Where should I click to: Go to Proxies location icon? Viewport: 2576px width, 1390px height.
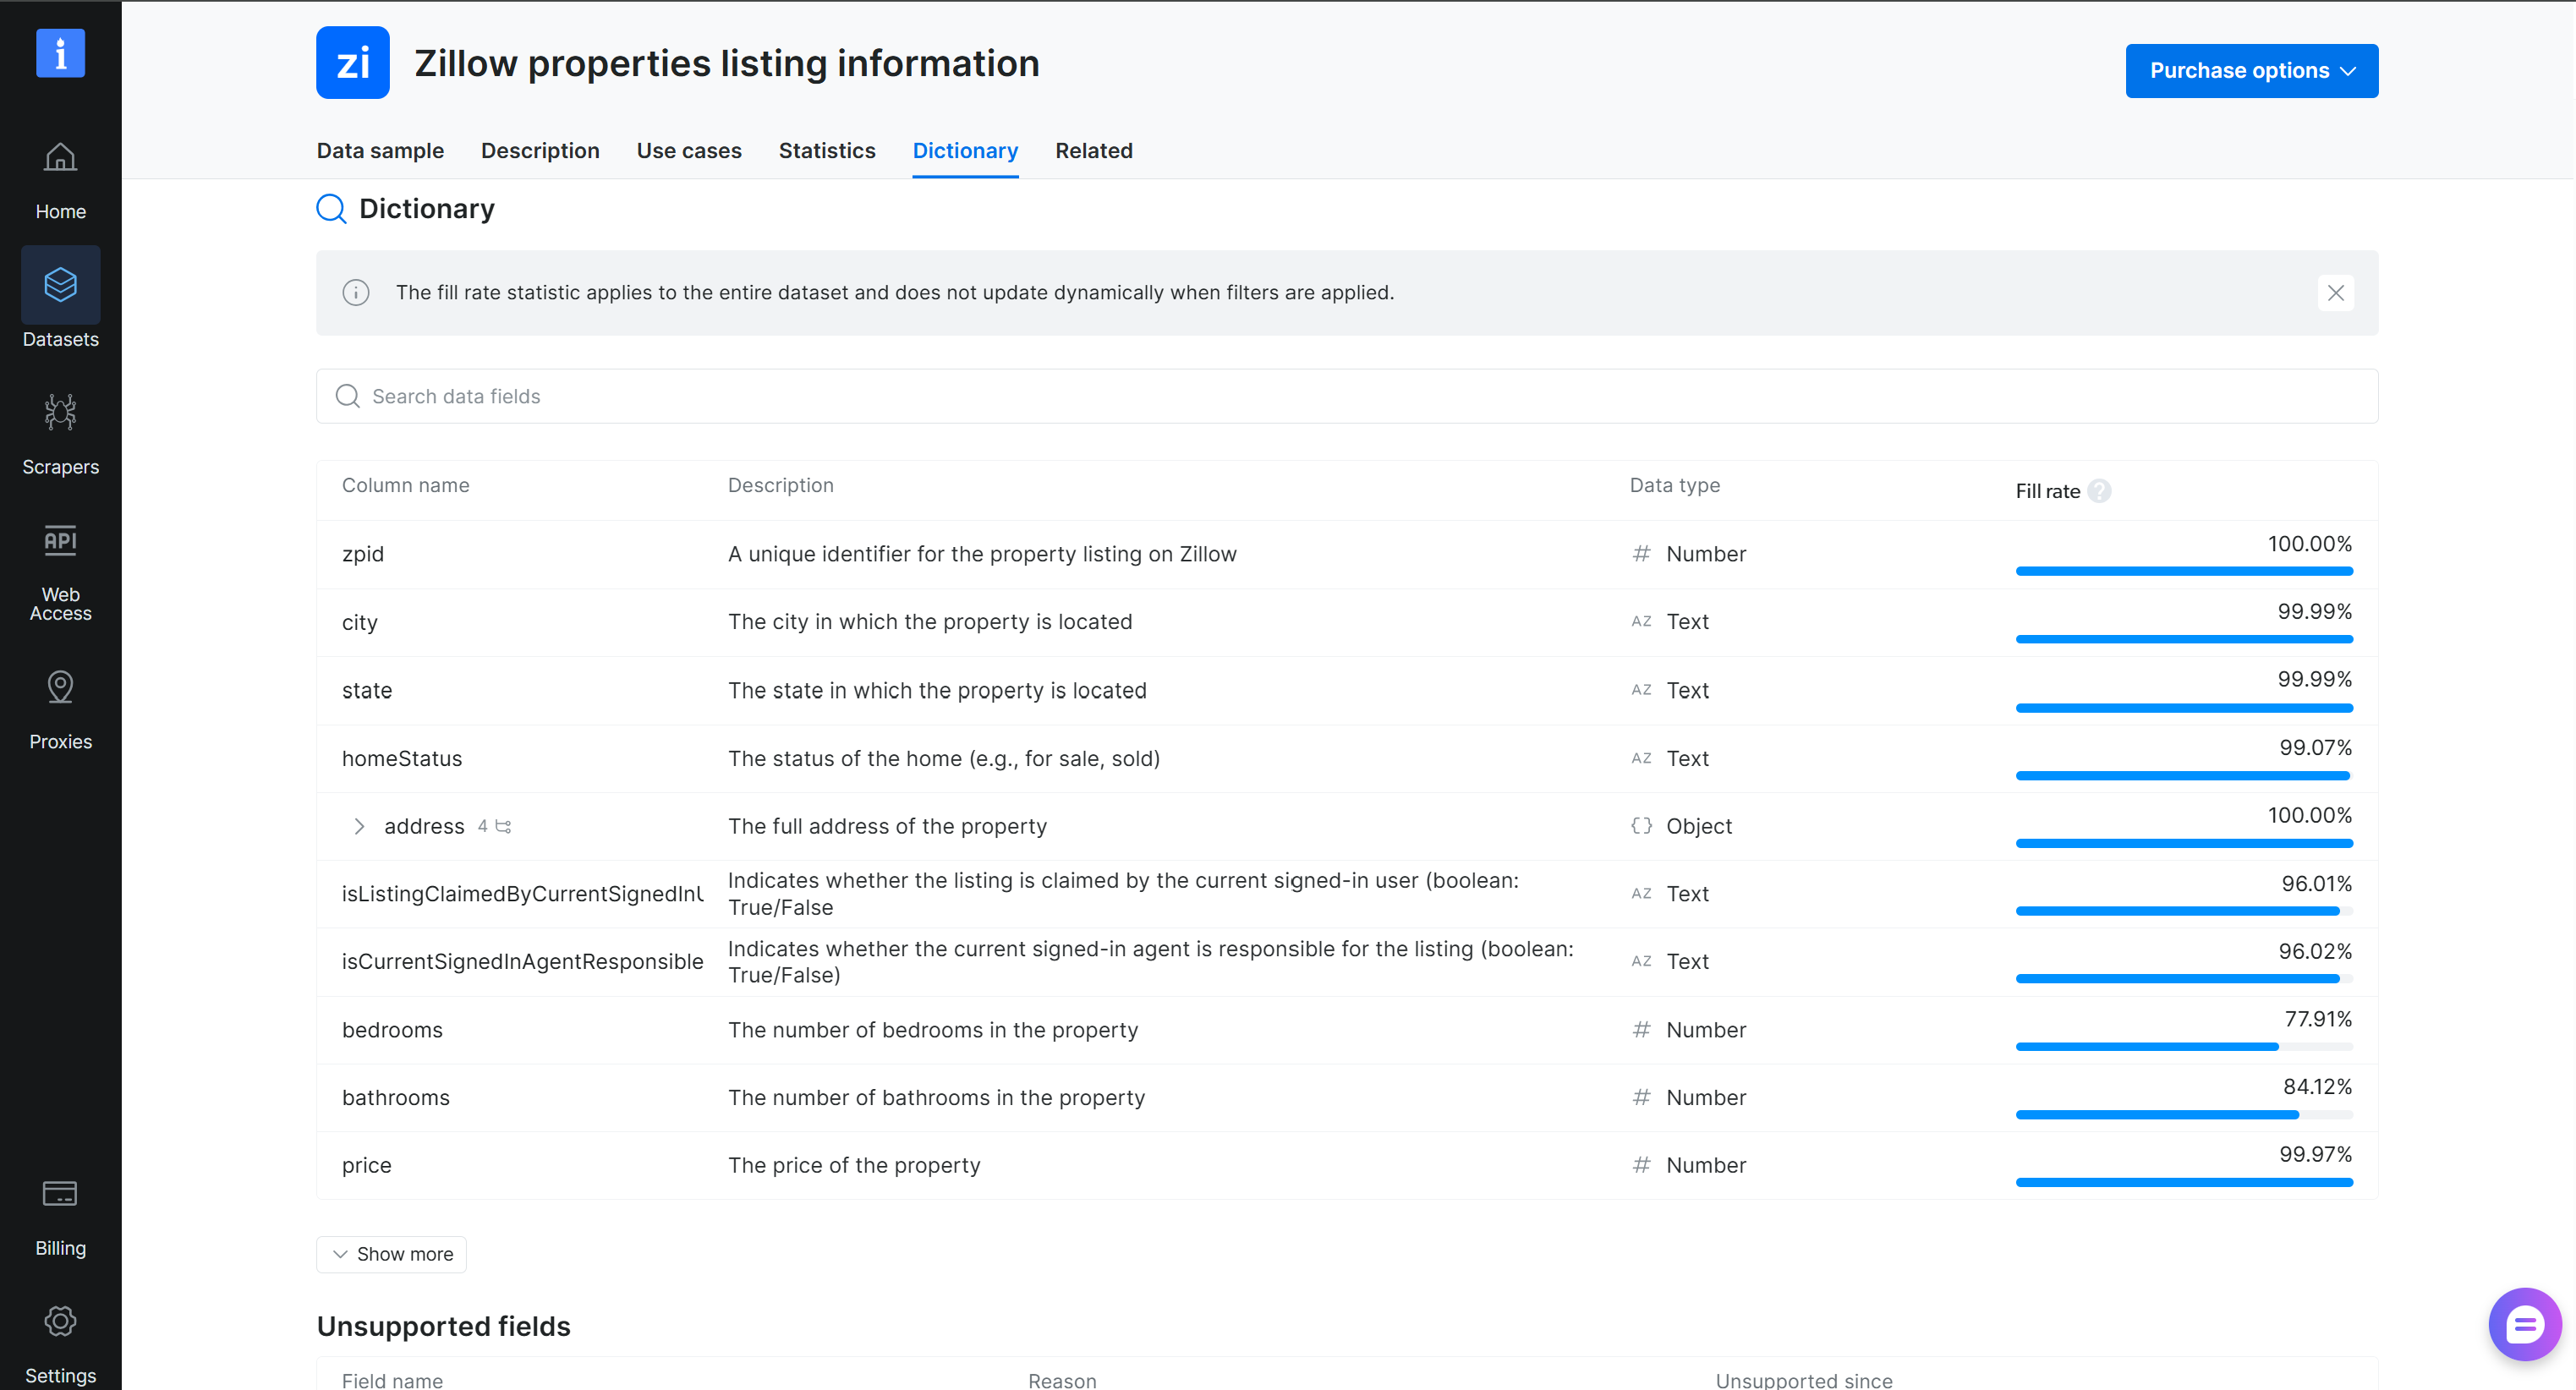click(60, 687)
